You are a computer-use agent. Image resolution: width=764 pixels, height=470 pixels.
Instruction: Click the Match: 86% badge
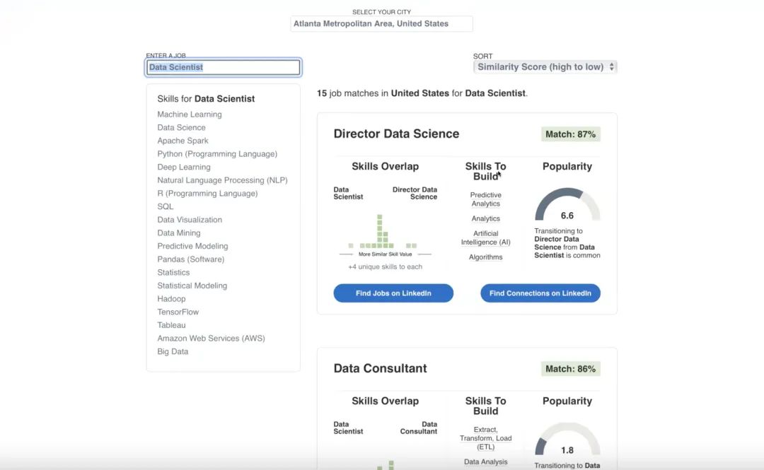[x=570, y=369]
